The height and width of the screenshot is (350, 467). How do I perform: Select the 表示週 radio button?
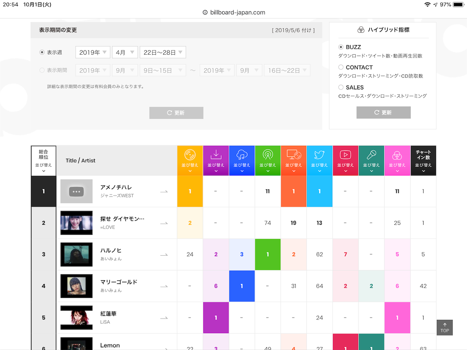(x=42, y=52)
